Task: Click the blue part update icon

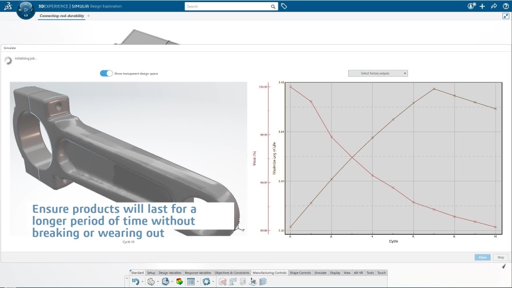Action: 165,282
